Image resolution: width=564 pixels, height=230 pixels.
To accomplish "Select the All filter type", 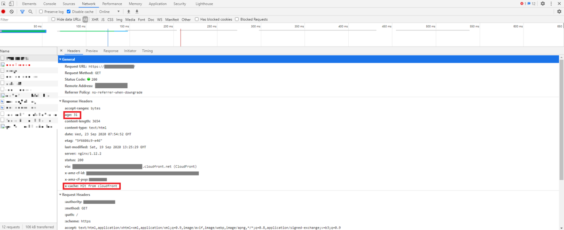I will 85,19.
